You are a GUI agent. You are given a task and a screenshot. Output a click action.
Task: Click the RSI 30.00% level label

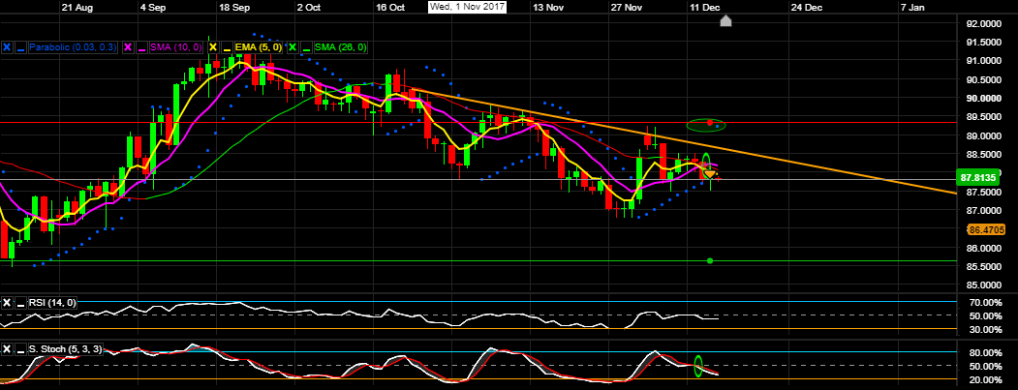(983, 329)
